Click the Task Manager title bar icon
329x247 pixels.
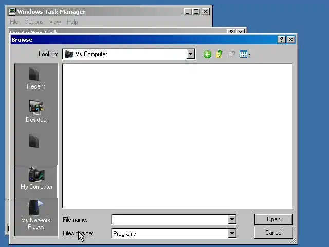12,12
